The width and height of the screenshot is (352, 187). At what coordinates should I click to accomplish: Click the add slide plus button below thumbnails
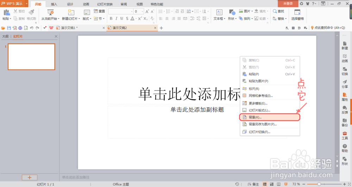30,178
